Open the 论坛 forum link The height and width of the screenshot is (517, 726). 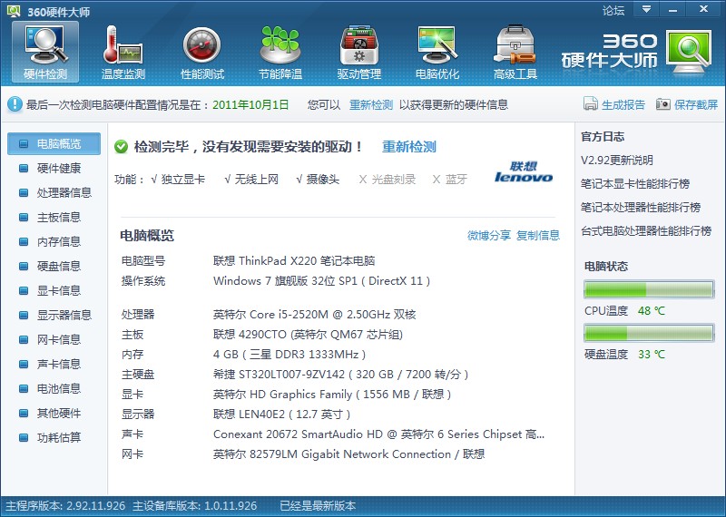[613, 10]
